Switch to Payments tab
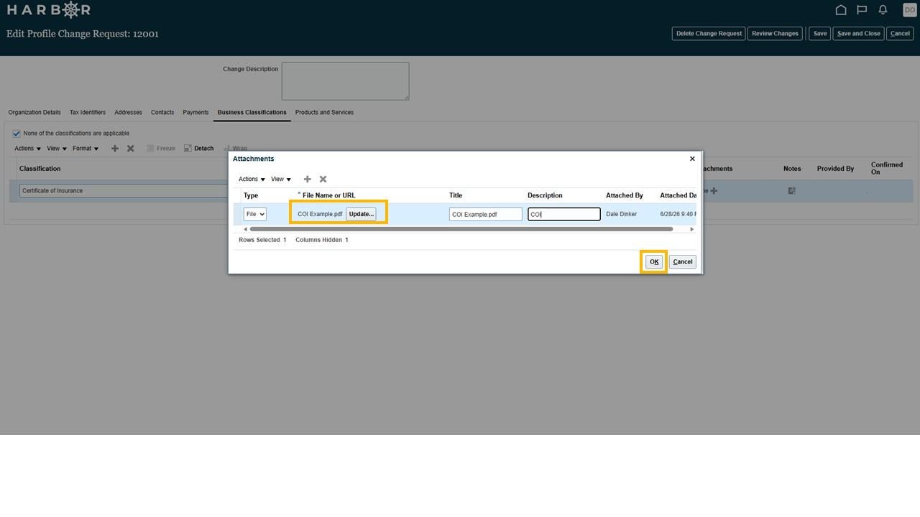Image resolution: width=920 pixels, height=517 pixels. coord(195,113)
